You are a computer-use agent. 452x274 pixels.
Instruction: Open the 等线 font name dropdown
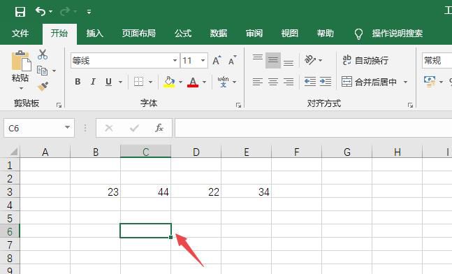(175, 61)
